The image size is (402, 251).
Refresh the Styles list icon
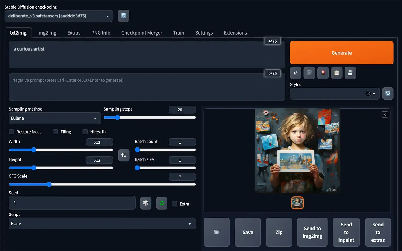388,93
